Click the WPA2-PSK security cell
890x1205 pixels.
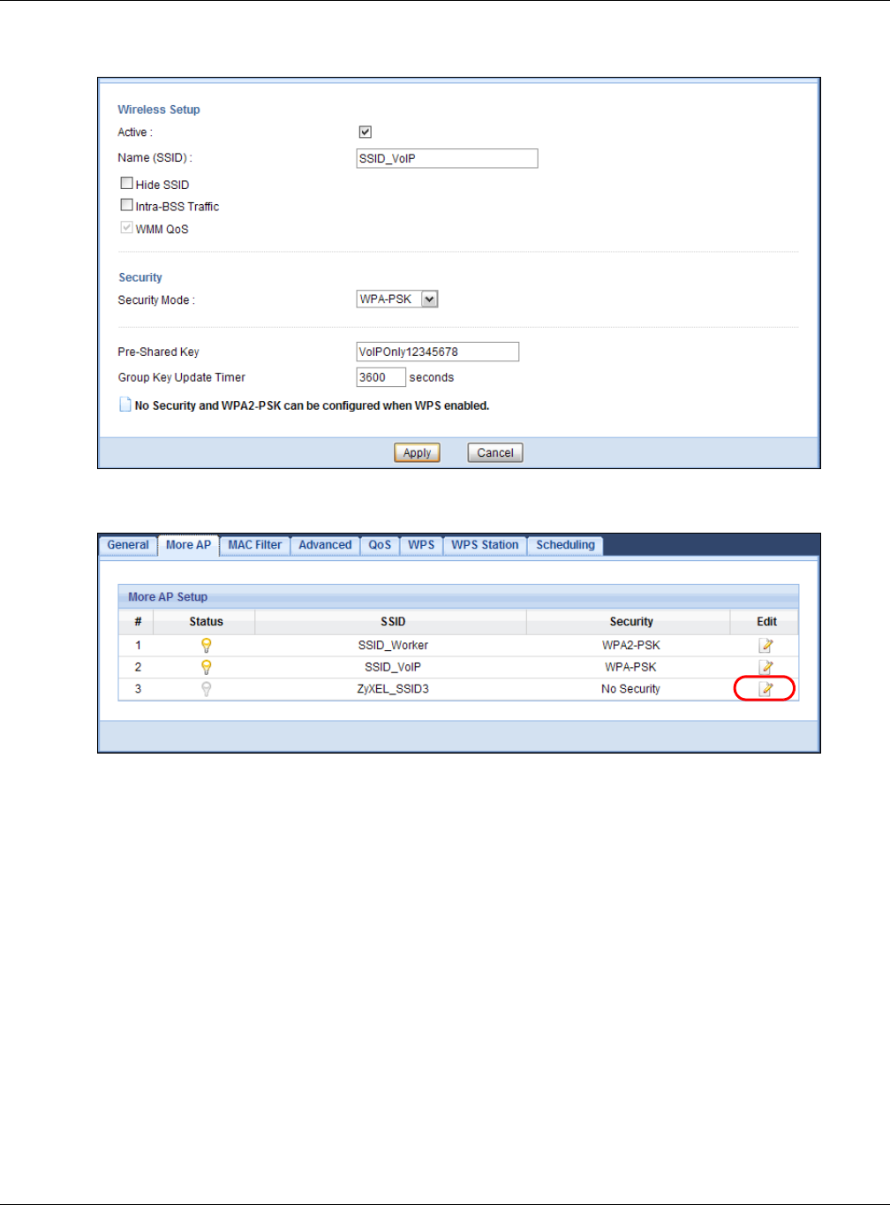point(631,646)
